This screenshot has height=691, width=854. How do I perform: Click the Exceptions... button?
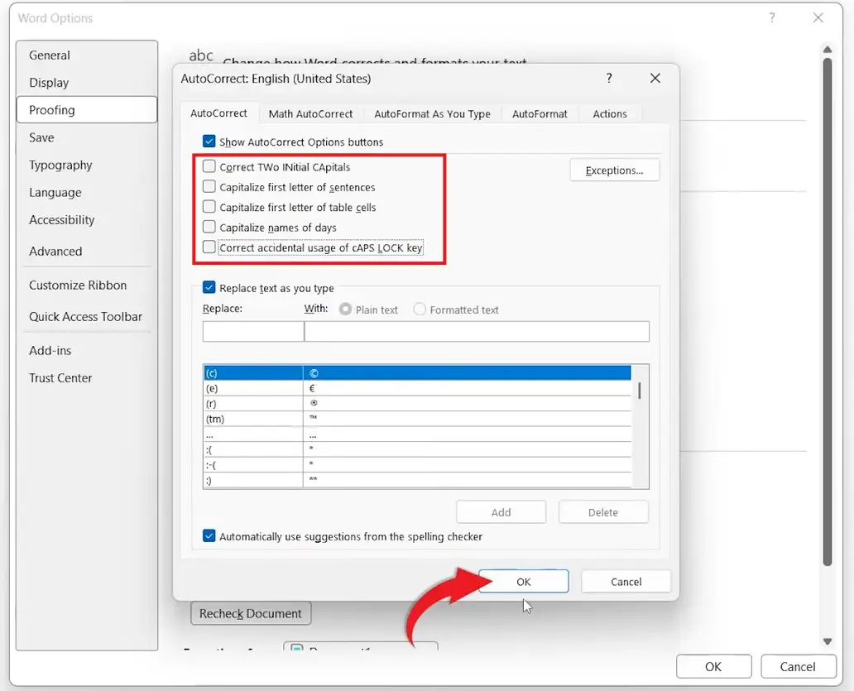pyautogui.click(x=614, y=170)
